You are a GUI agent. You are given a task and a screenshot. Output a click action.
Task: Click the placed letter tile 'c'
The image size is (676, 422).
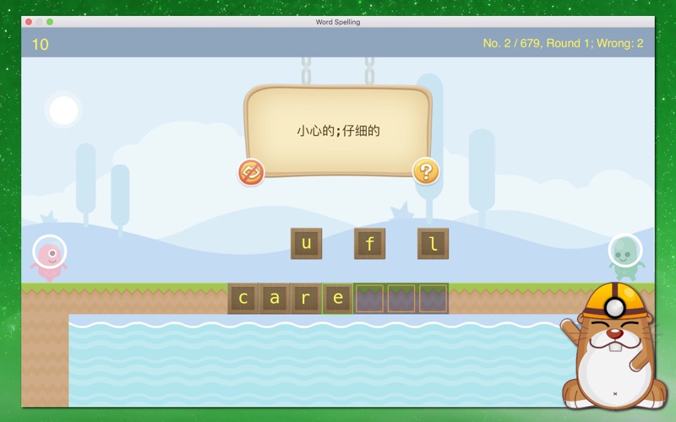(243, 299)
